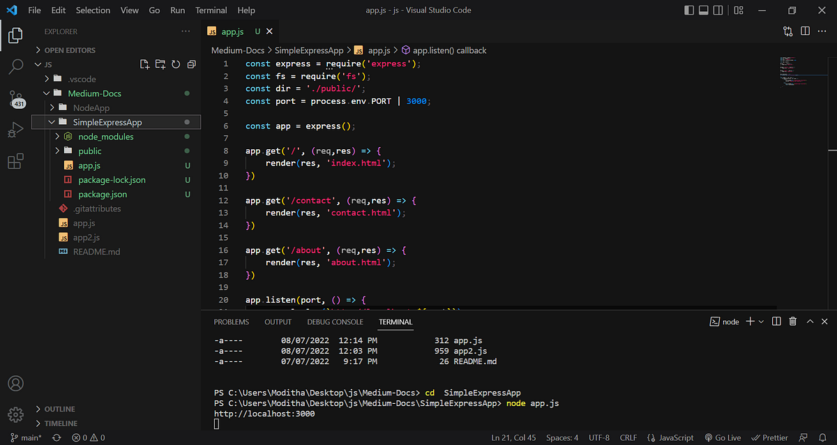Open Search in the activity bar
This screenshot has height=445, width=837.
(x=15, y=67)
